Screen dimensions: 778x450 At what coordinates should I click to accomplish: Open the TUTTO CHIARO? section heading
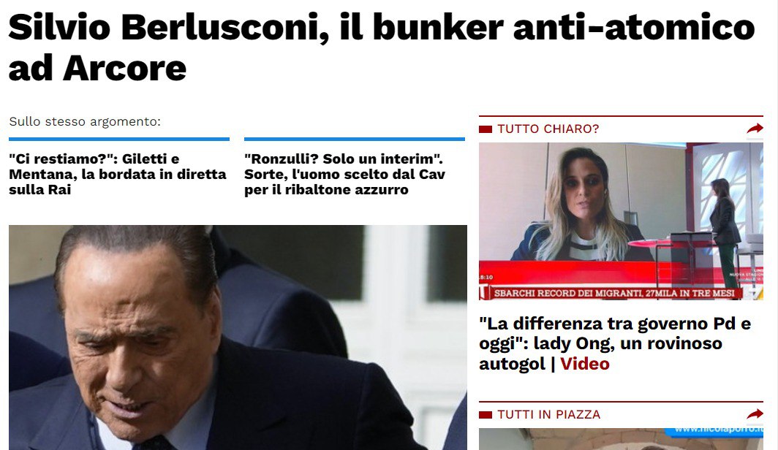coord(548,129)
